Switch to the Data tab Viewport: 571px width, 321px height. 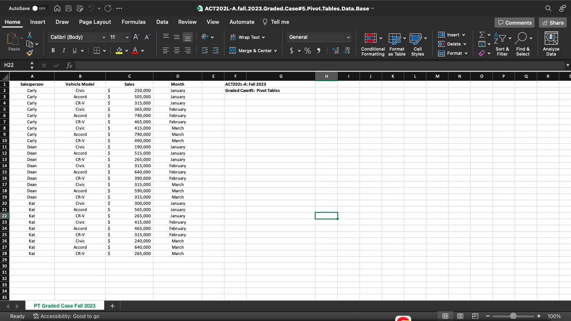click(x=162, y=22)
